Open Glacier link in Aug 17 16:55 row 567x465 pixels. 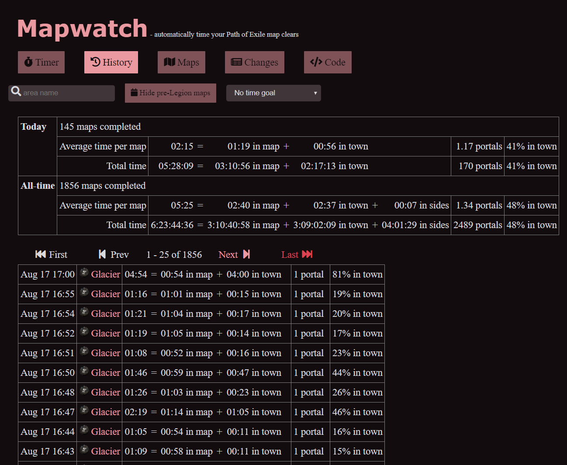[105, 294]
